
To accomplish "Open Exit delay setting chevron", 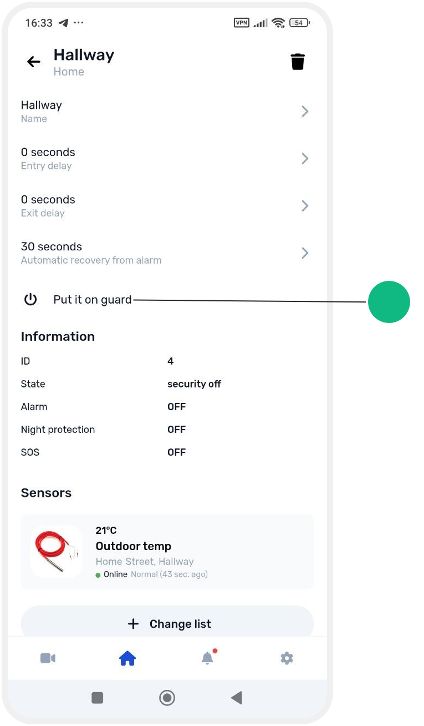I will coord(305,206).
